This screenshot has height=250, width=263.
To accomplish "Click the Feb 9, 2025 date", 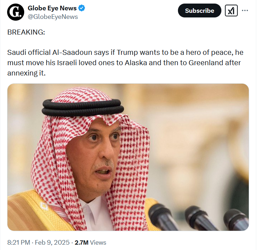I will coord(52,243).
